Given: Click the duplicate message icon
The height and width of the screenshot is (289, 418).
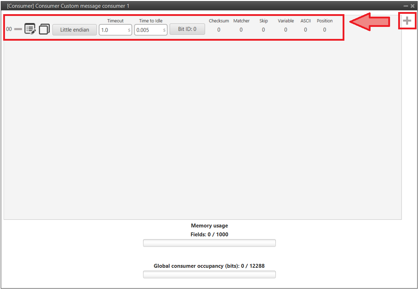Looking at the screenshot, I should [x=44, y=29].
